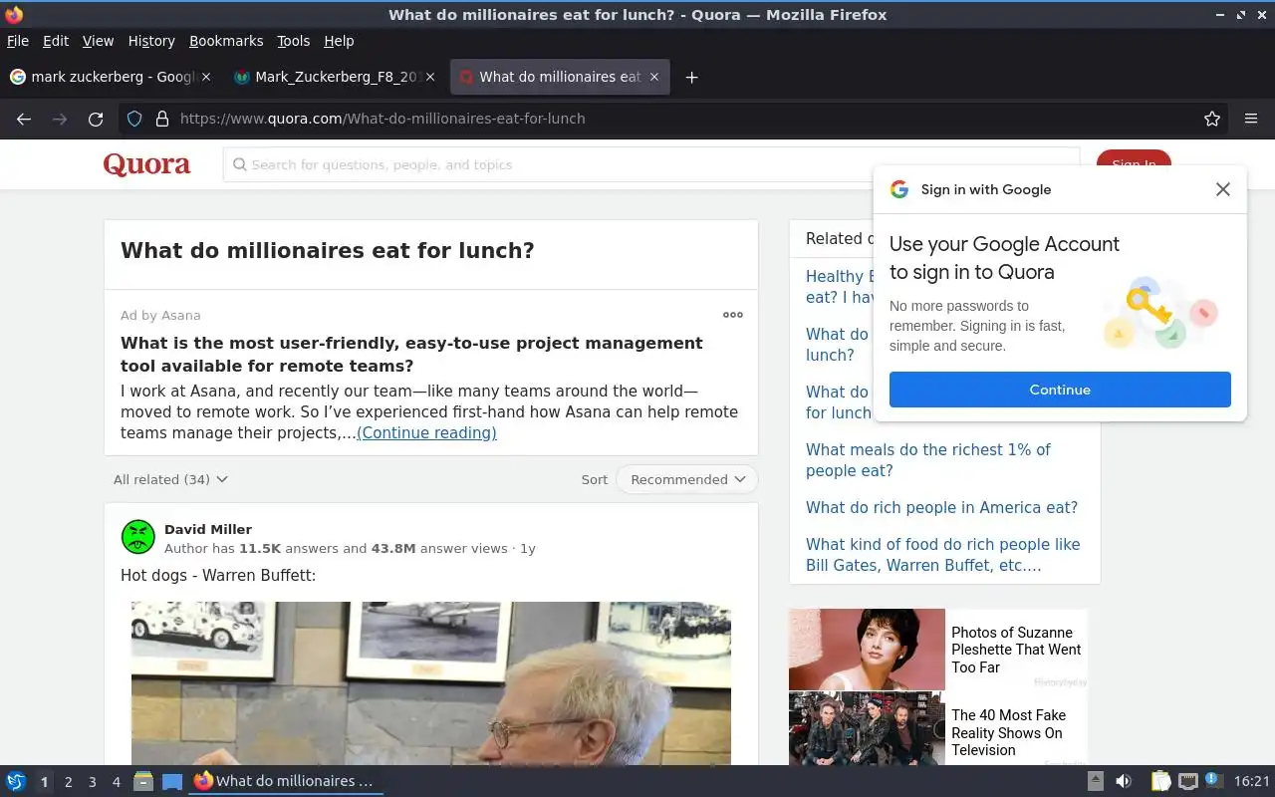The image size is (1275, 797).
Task: Expand the All related (34) dropdown
Action: [170, 479]
